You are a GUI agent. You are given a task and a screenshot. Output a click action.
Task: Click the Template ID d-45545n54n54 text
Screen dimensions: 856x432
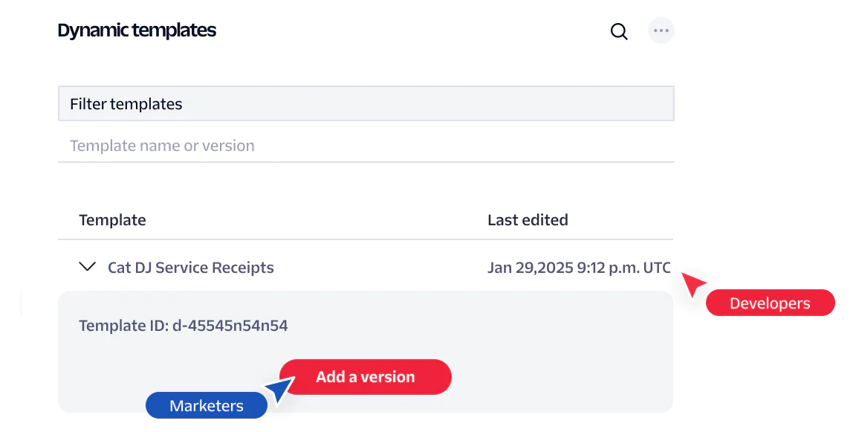184,326
